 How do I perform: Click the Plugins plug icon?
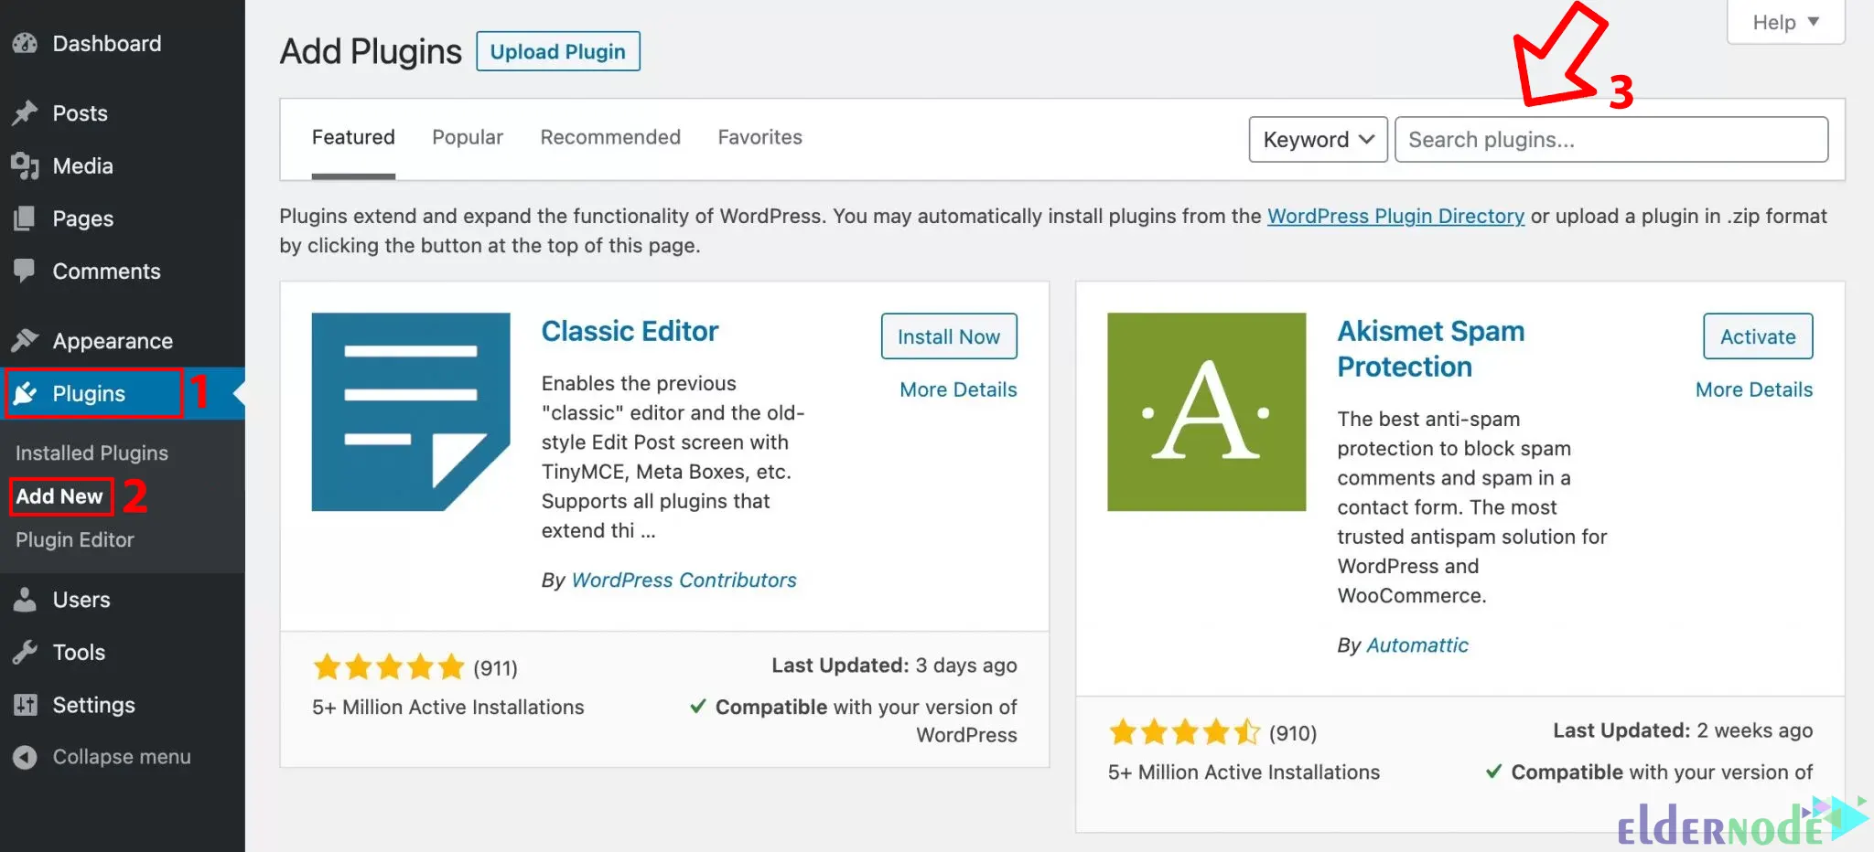[x=26, y=393]
